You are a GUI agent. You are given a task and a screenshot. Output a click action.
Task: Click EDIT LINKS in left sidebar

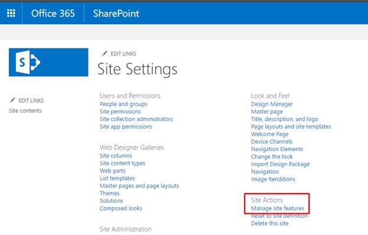click(31, 100)
